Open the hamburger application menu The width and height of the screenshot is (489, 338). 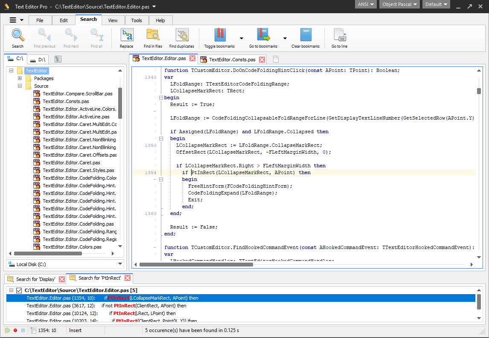point(13,20)
